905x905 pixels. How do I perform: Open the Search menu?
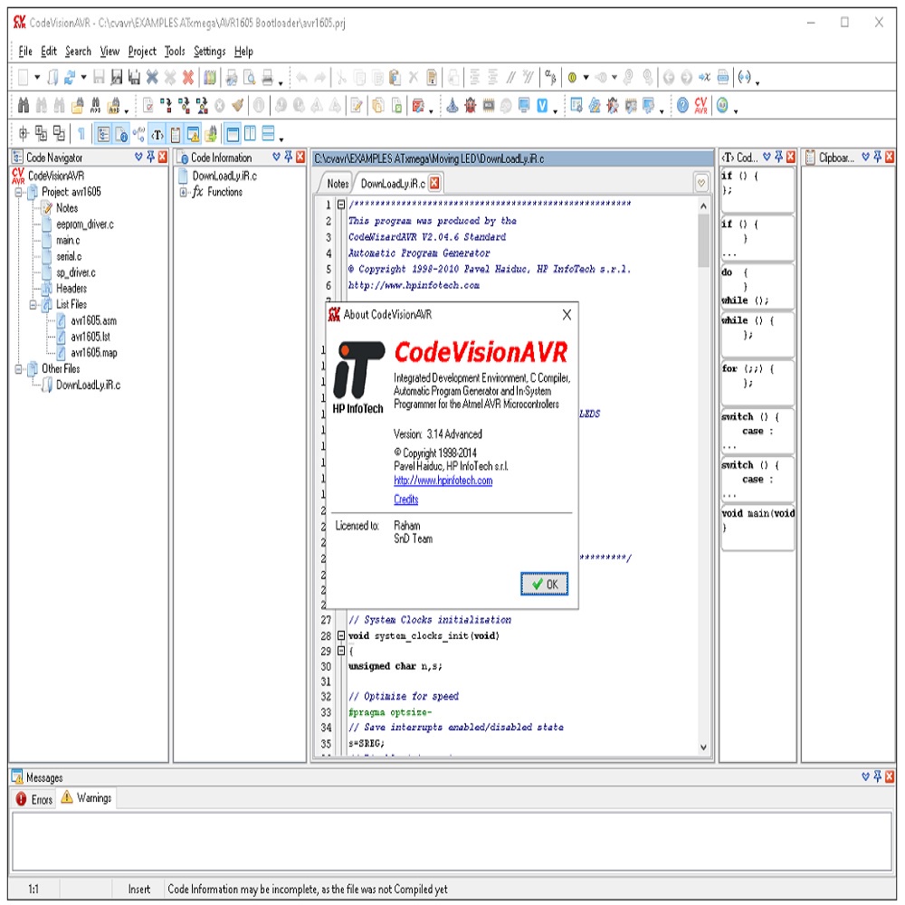click(78, 52)
